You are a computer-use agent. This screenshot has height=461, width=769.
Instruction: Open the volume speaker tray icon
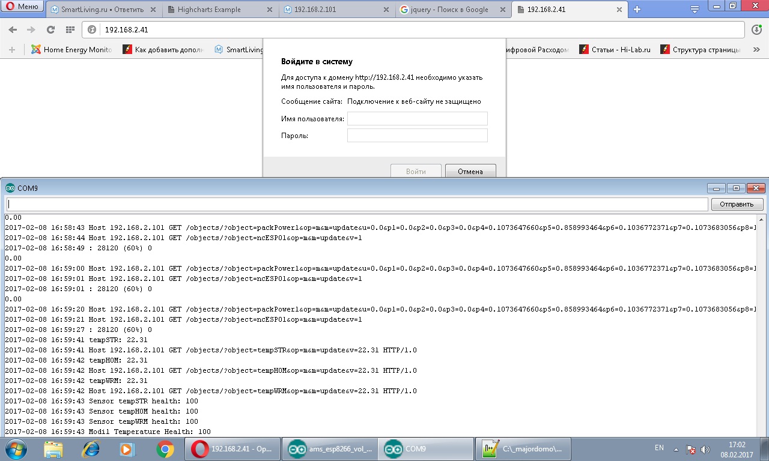[x=705, y=449]
